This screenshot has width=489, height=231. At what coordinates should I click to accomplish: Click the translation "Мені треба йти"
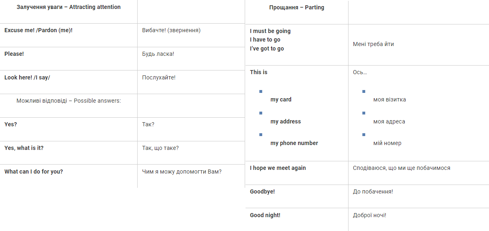pyautogui.click(x=373, y=44)
